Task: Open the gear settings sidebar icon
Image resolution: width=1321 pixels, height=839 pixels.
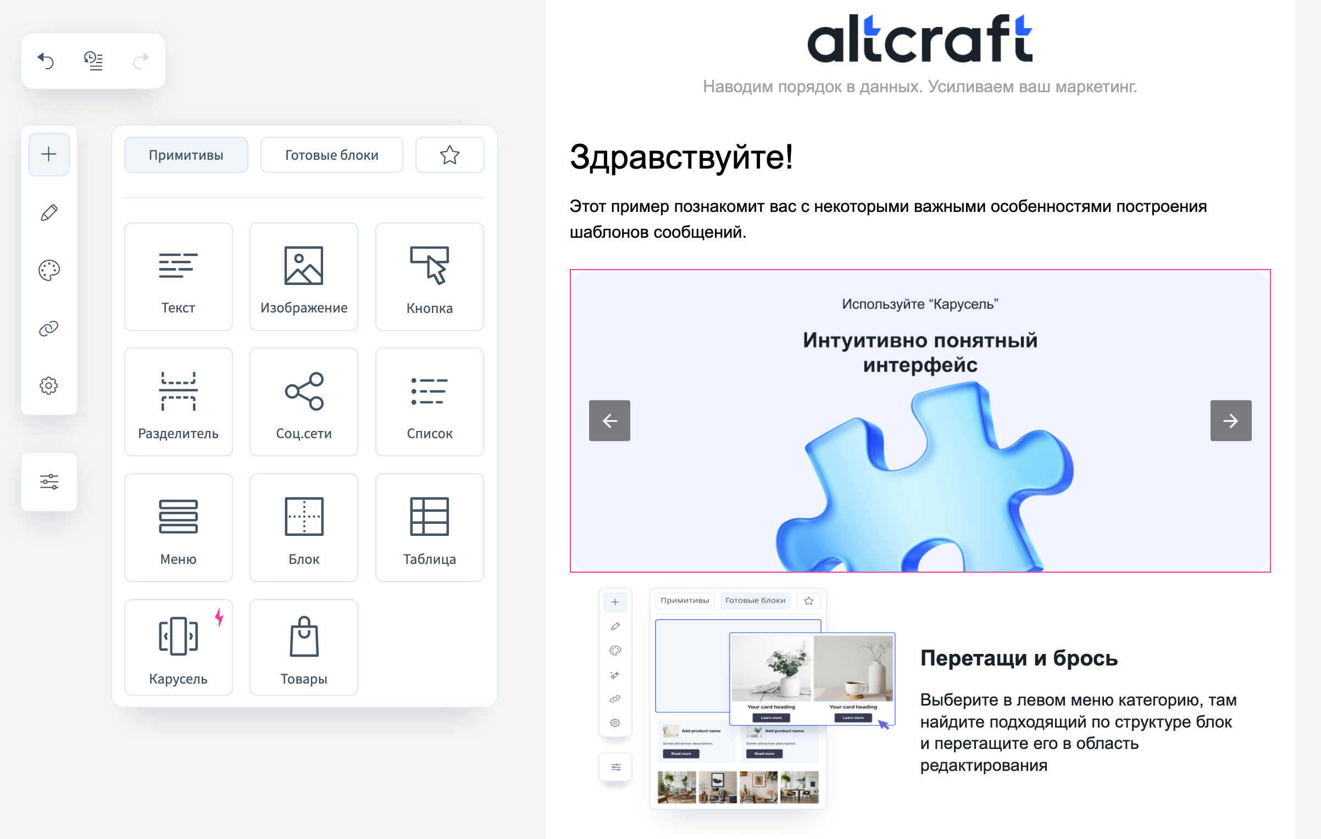Action: [x=49, y=385]
